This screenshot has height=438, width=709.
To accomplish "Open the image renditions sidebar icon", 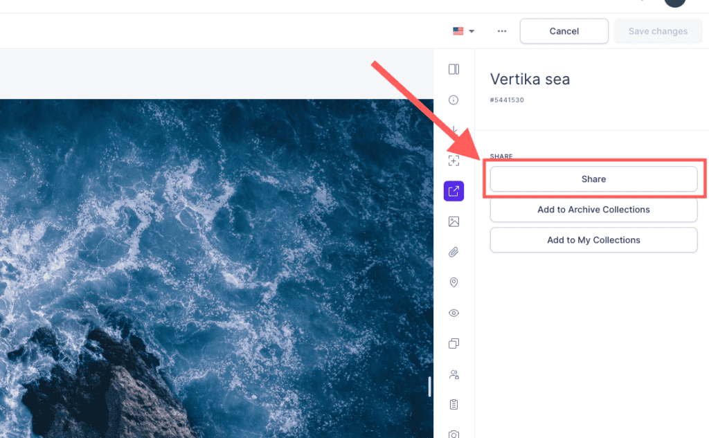I will [454, 221].
